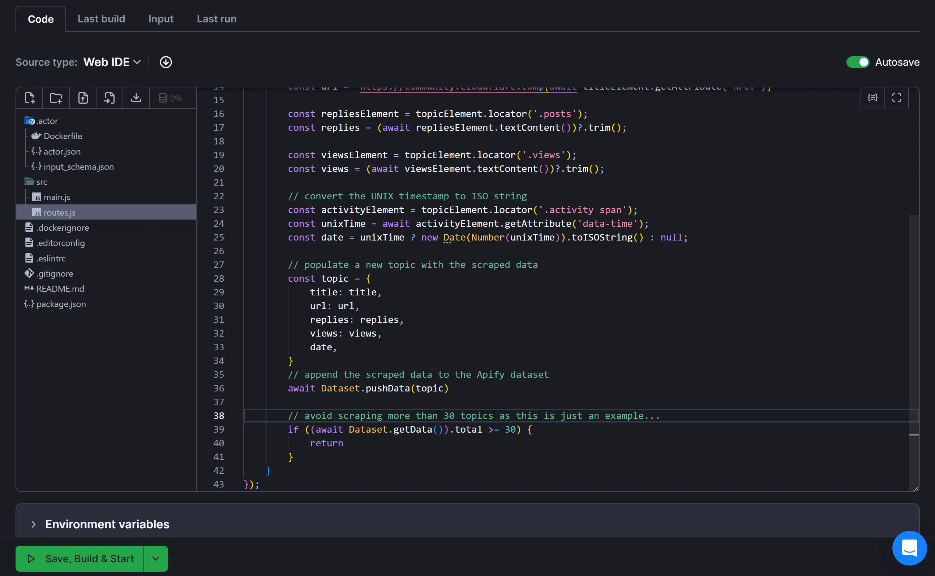Image resolution: width=935 pixels, height=576 pixels.
Task: Open the dropdown arrow beside Save, Build & Start
Action: pos(155,558)
